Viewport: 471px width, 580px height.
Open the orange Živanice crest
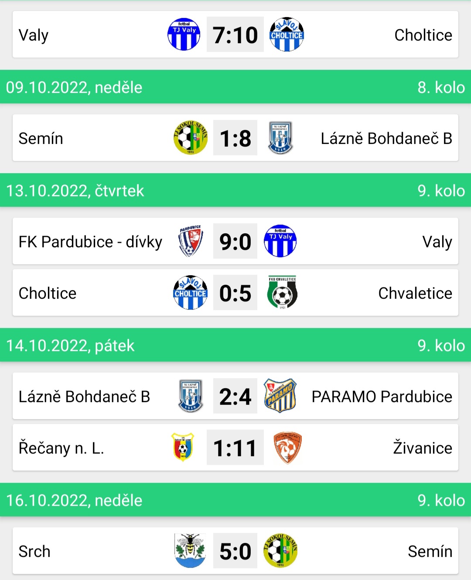coord(287,447)
